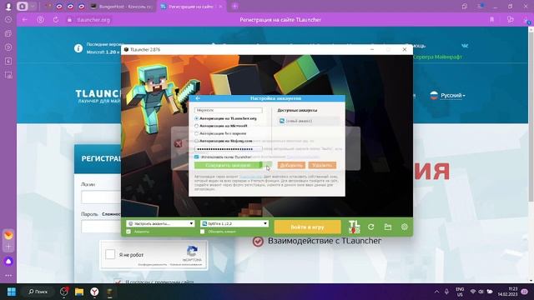This screenshot has width=534, height=300.
Task: Click the Yandex home icon in address bar
Action: [41, 20]
